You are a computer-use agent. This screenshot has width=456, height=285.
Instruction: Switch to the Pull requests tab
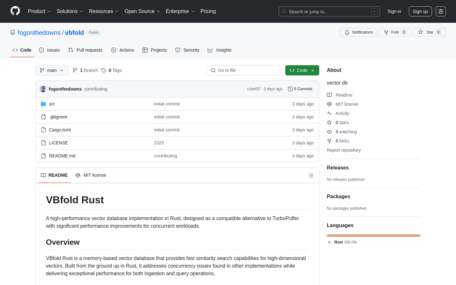[85, 50]
